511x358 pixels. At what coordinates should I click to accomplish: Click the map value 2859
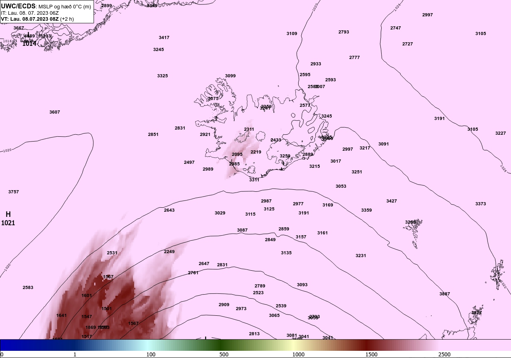[x=284, y=229]
